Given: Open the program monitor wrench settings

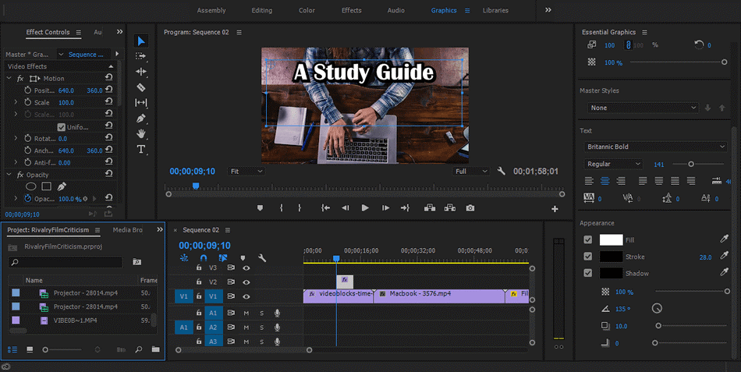Looking at the screenshot, I should (x=502, y=171).
